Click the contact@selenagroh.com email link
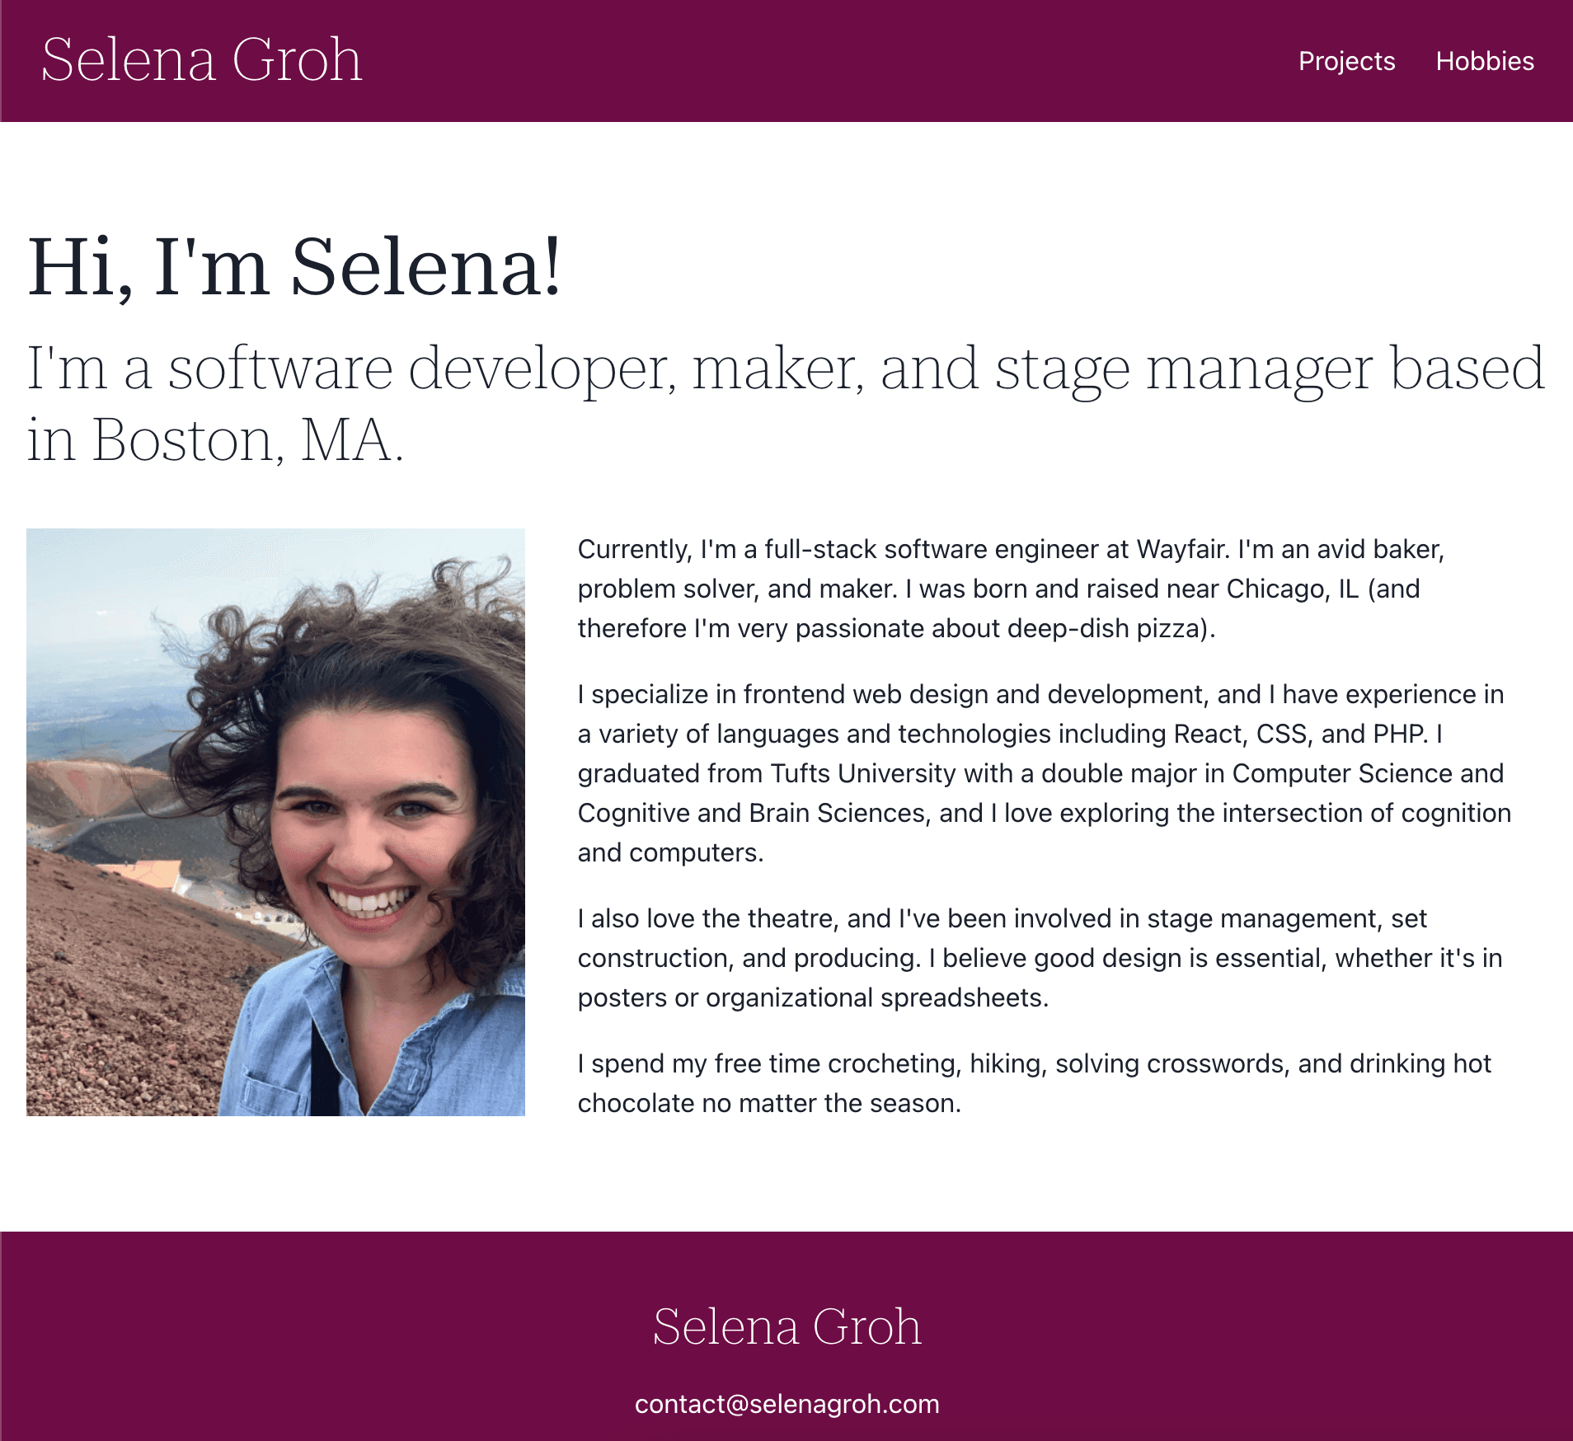This screenshot has width=1573, height=1441. point(786,1404)
